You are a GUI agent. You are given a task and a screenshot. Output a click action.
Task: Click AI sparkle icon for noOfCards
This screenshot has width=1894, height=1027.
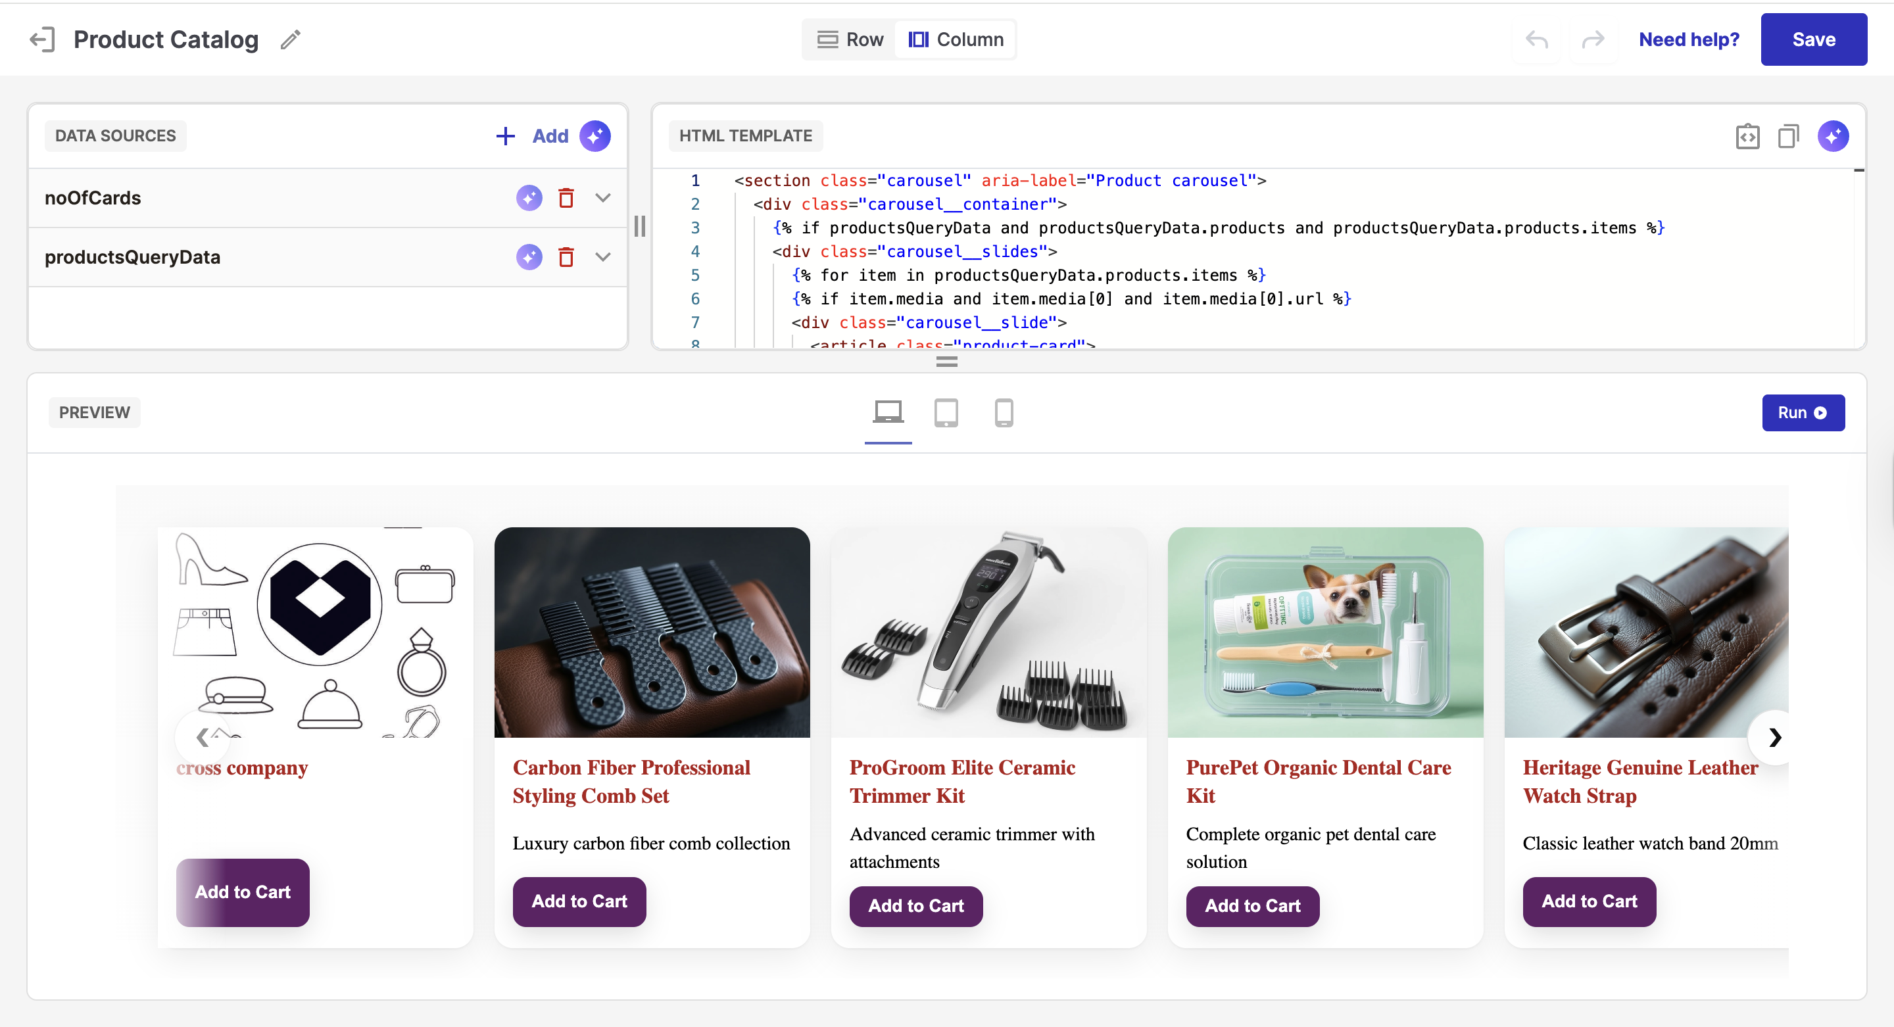point(529,198)
